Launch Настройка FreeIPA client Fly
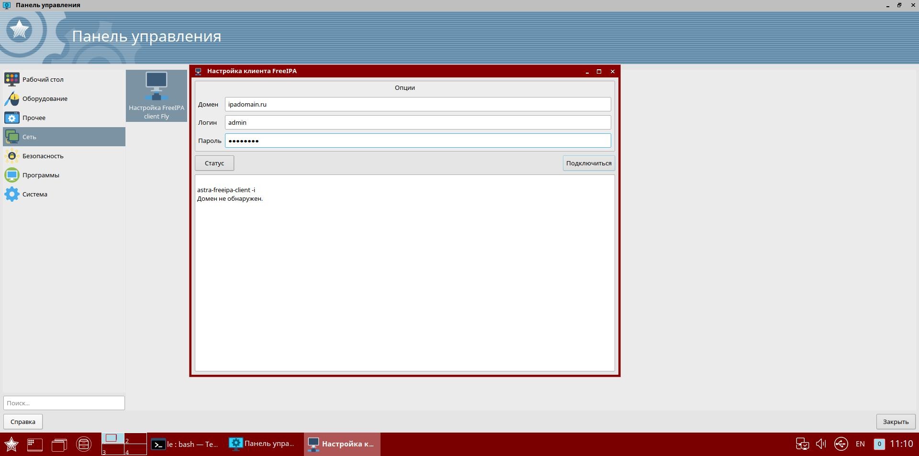 [x=156, y=96]
